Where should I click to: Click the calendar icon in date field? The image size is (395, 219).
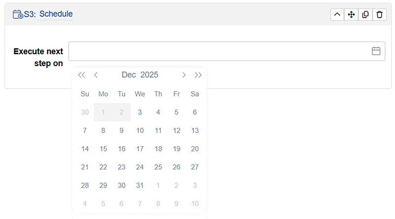click(x=376, y=51)
